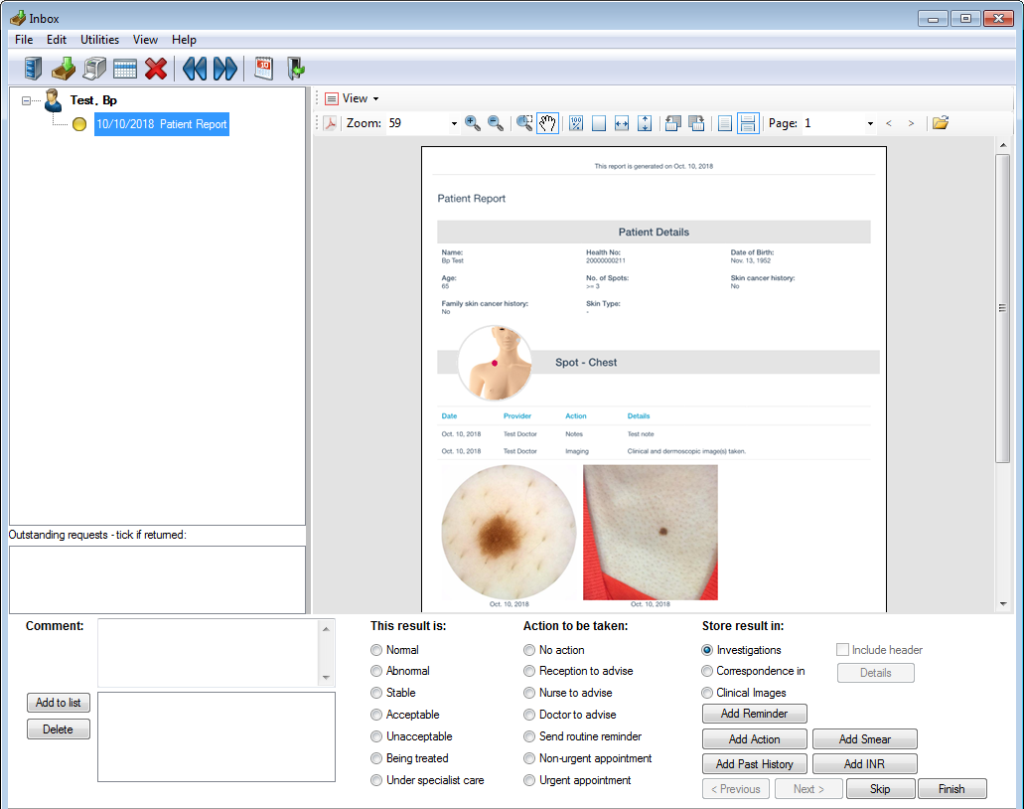The width and height of the screenshot is (1024, 809).
Task: Click the red X delete icon
Action: tap(156, 69)
